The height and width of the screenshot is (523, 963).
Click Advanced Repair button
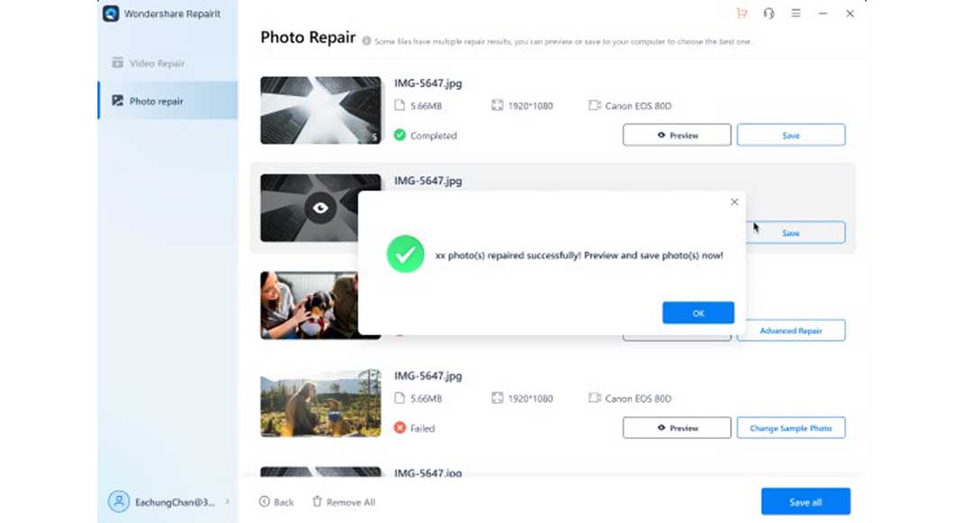coord(791,330)
